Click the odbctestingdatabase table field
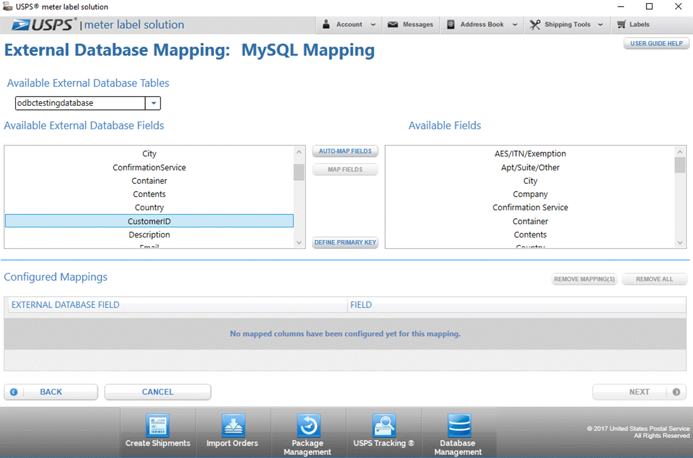The width and height of the screenshot is (693, 458). pos(80,103)
